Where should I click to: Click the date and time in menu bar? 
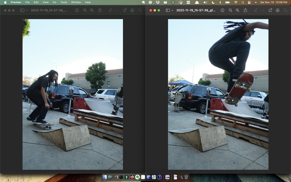click(x=274, y=2)
